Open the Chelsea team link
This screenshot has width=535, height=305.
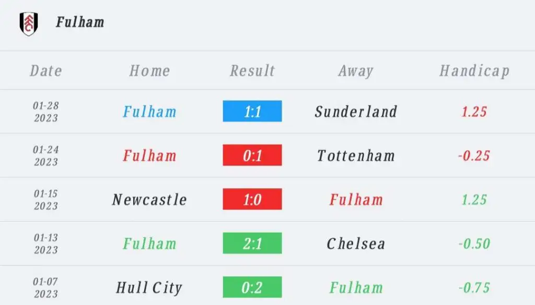[x=356, y=243]
